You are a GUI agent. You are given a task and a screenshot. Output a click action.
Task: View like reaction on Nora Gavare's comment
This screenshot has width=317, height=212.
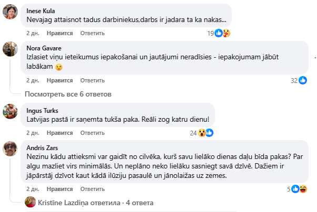pyautogui.click(x=303, y=80)
